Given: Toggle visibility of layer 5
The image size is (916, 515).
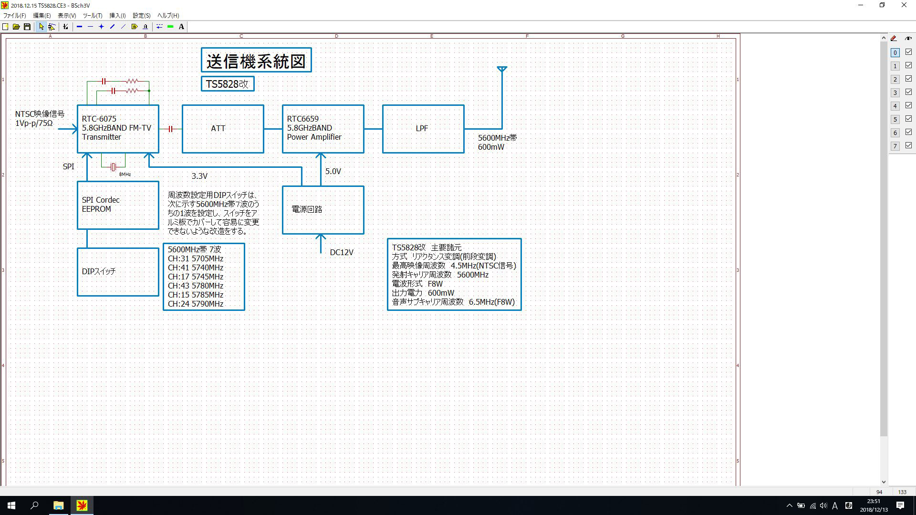Looking at the screenshot, I should [908, 119].
